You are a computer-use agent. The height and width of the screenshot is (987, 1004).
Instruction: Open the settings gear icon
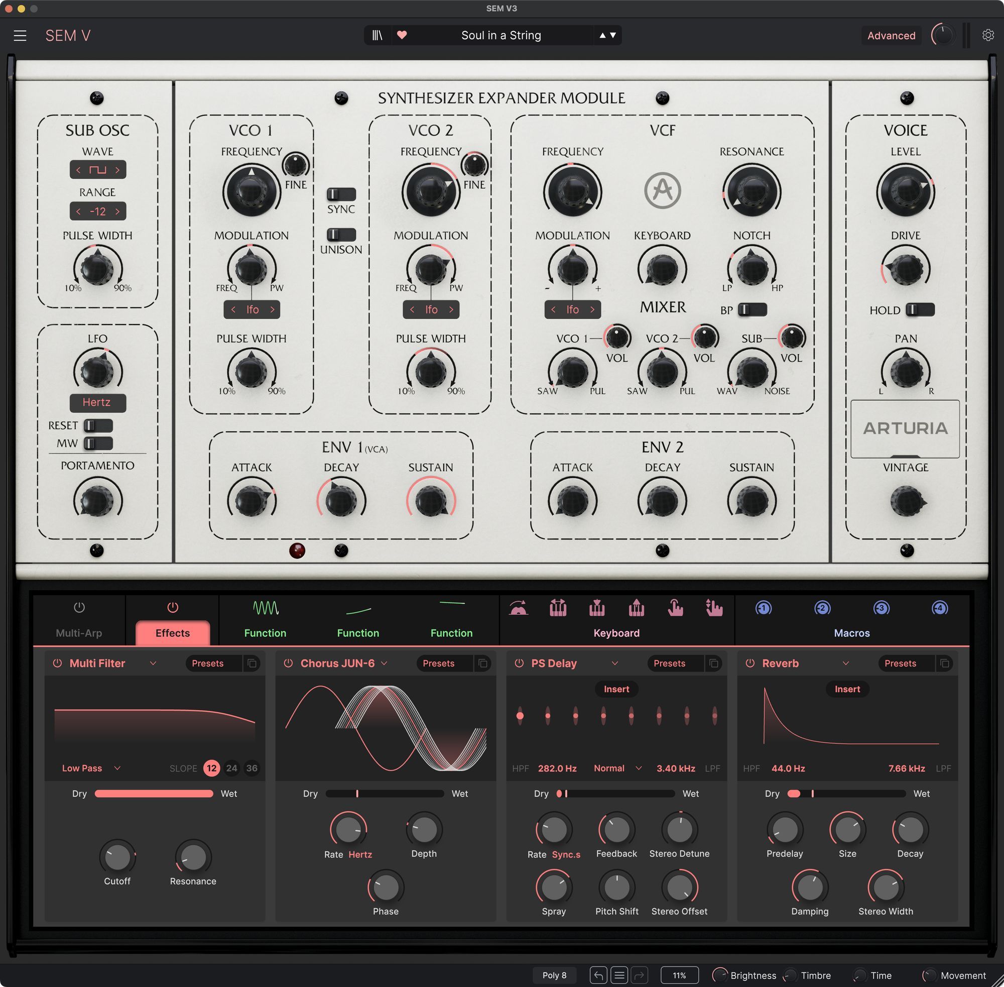[987, 35]
